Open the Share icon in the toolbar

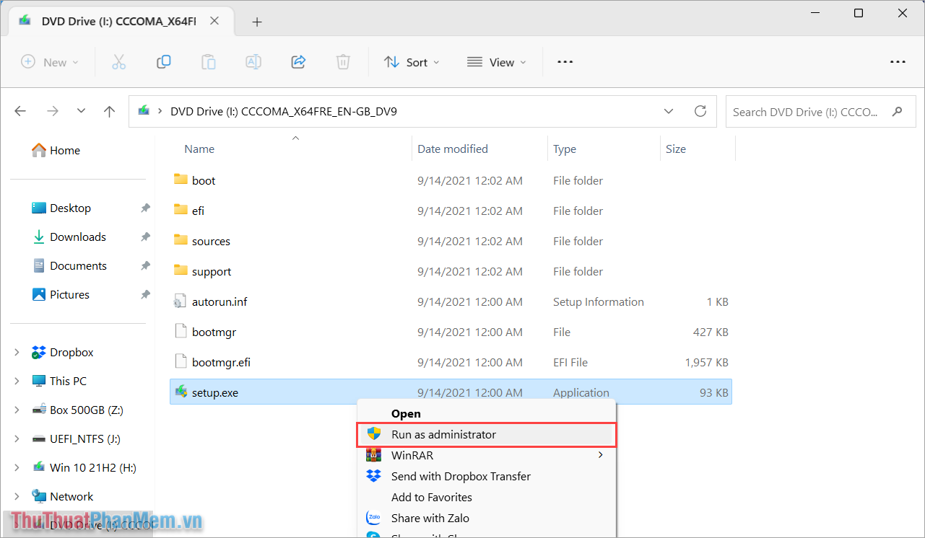(x=298, y=62)
